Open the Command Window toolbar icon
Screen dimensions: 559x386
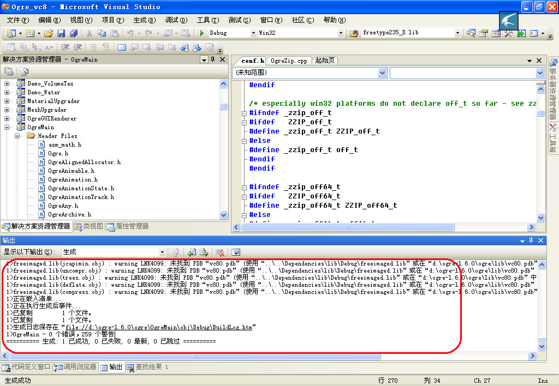coord(534,33)
